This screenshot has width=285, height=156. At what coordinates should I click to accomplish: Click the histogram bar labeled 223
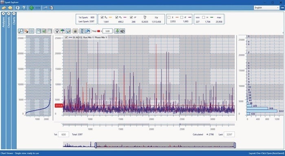click(x=249, y=105)
